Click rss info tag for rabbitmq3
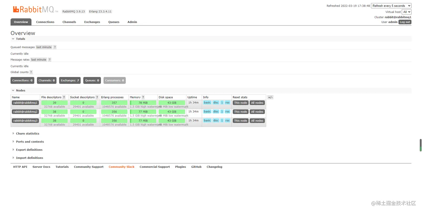 (x=227, y=120)
